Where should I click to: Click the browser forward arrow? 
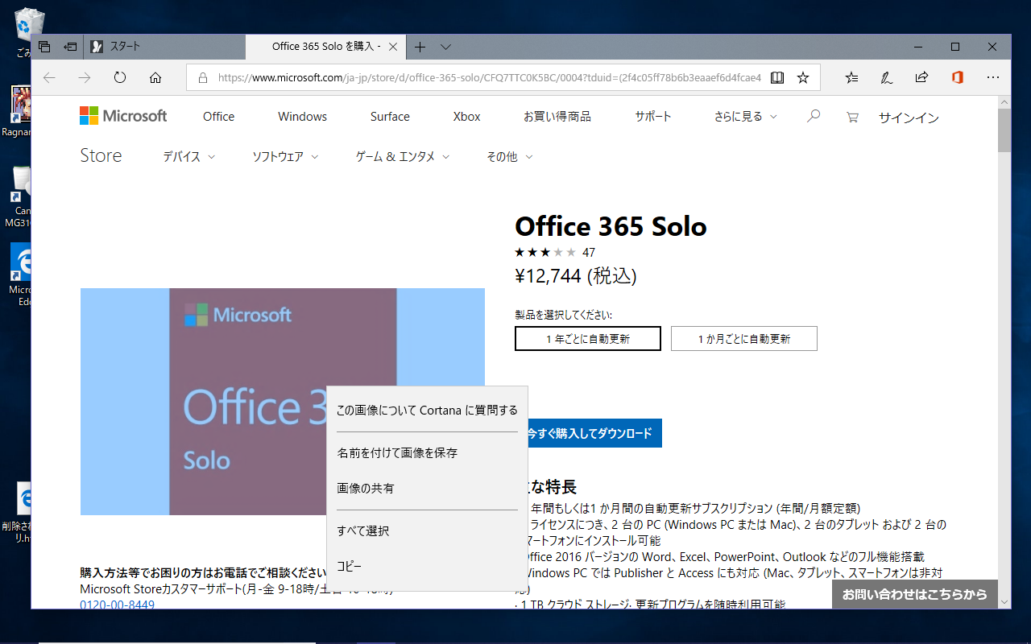pos(85,78)
